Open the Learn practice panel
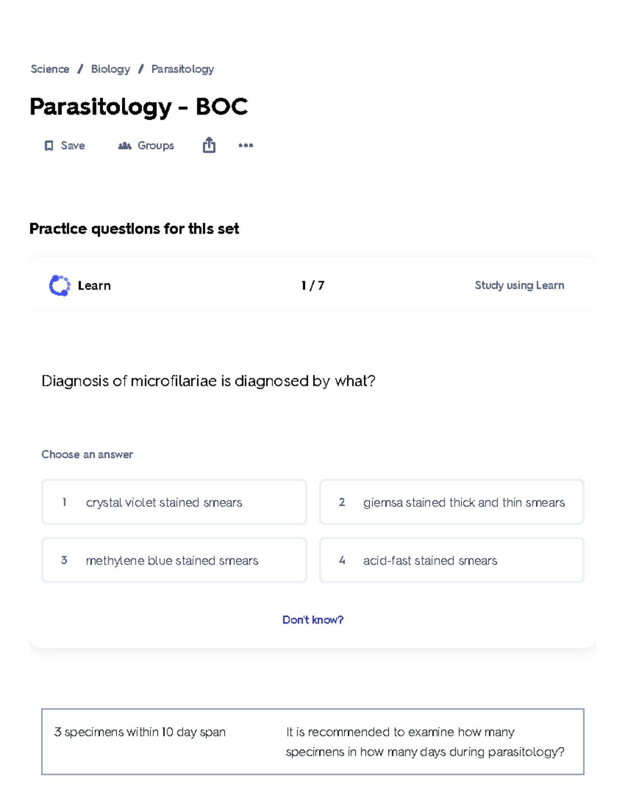Image resolution: width=625 pixels, height=809 pixels. tap(94, 285)
